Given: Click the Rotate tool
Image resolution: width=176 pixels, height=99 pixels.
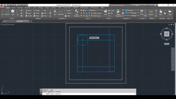Looking at the screenshot, I should point(37,10).
